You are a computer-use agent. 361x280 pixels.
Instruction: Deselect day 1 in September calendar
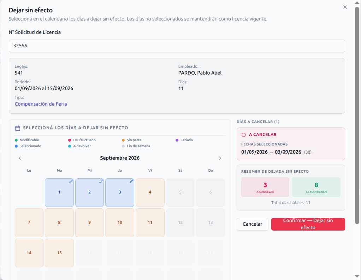(59, 192)
